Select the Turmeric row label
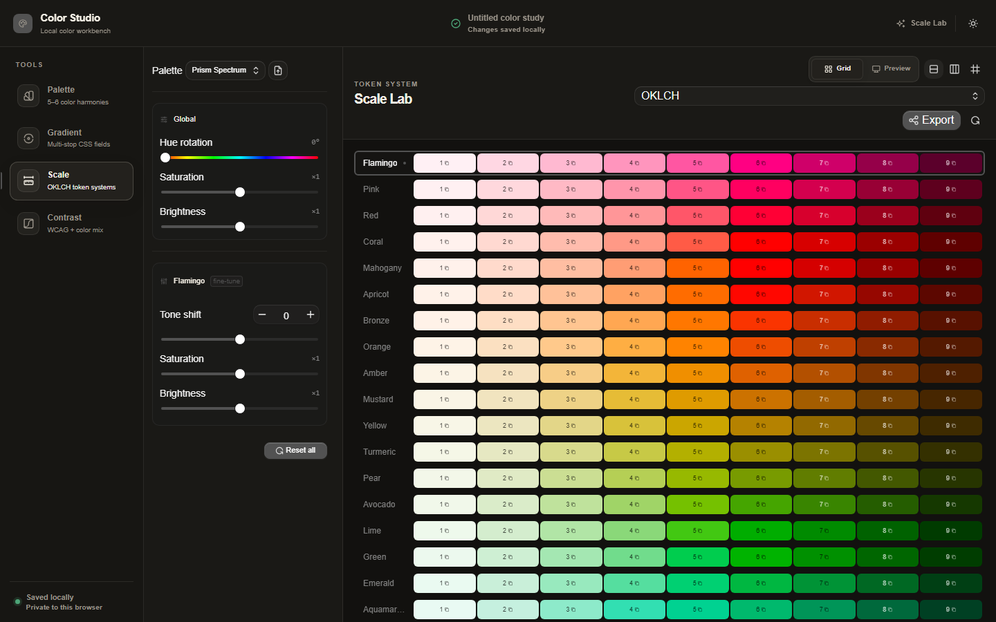The width and height of the screenshot is (996, 622). point(380,452)
